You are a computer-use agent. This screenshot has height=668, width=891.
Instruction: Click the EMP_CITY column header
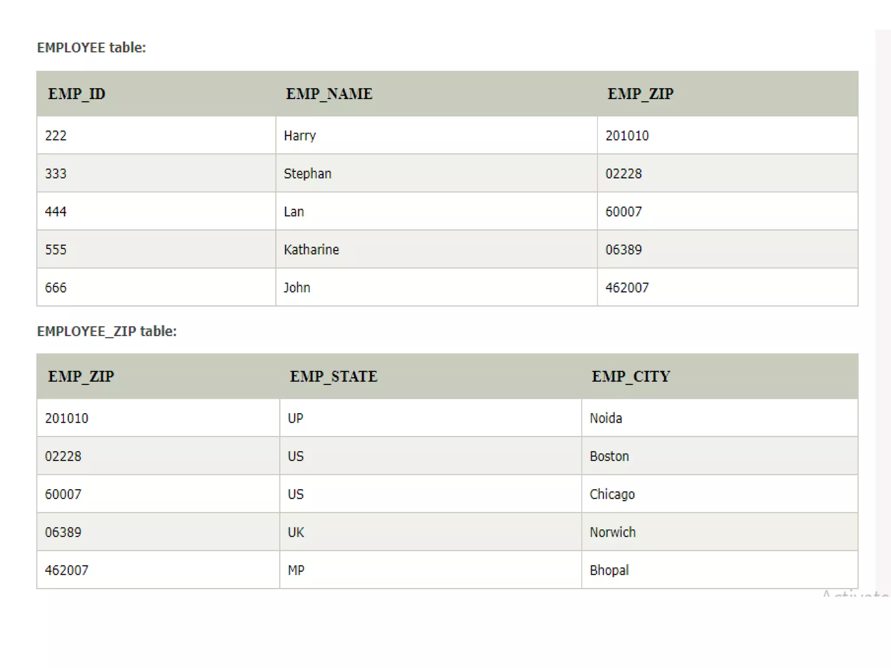tap(630, 377)
